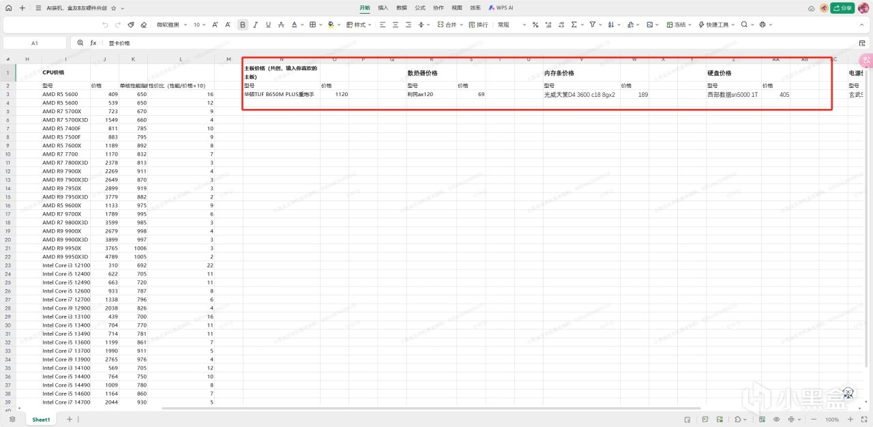This screenshot has width=873, height=427.
Task: Open 快捷工具 quick tools menu
Action: point(717,25)
